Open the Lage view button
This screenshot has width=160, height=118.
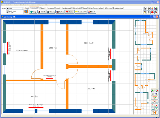tap(33, 12)
